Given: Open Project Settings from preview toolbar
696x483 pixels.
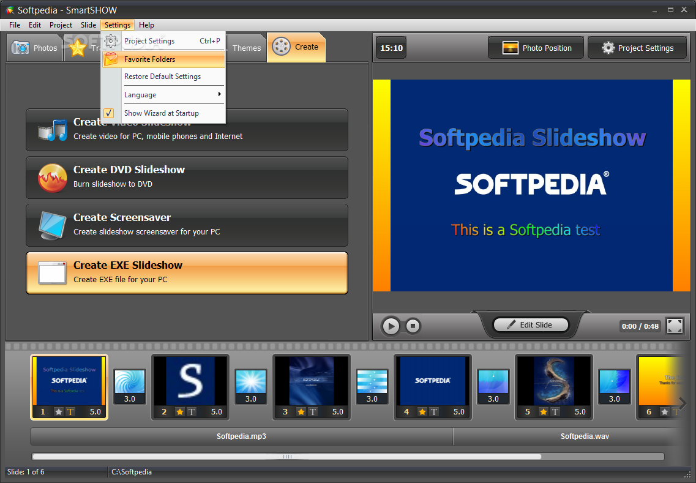Looking at the screenshot, I should click(x=637, y=48).
